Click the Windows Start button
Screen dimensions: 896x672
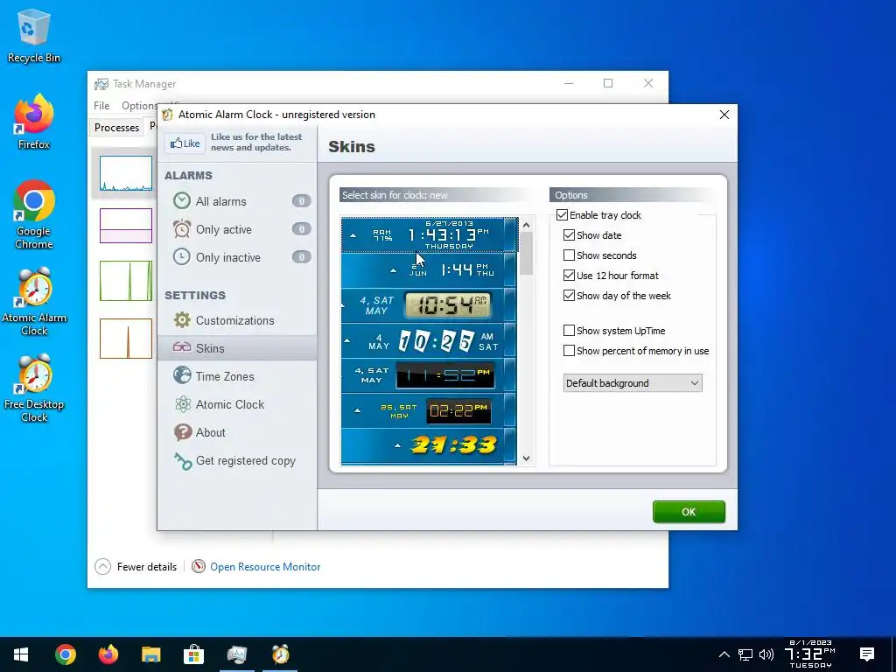click(21, 654)
